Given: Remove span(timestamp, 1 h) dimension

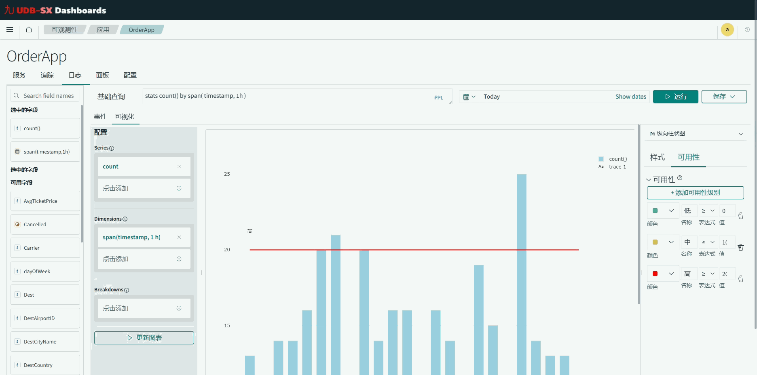Looking at the screenshot, I should click(x=179, y=237).
